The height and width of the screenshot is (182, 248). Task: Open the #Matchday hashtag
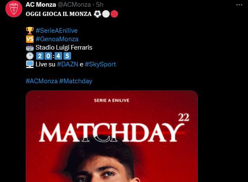[76, 81]
